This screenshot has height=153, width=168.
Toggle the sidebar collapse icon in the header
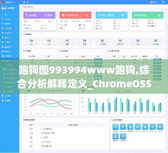point(24,2)
